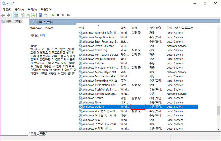Open the 동작(A) menu
Viewport: 221px width, 141px height.
[x=19, y=9]
